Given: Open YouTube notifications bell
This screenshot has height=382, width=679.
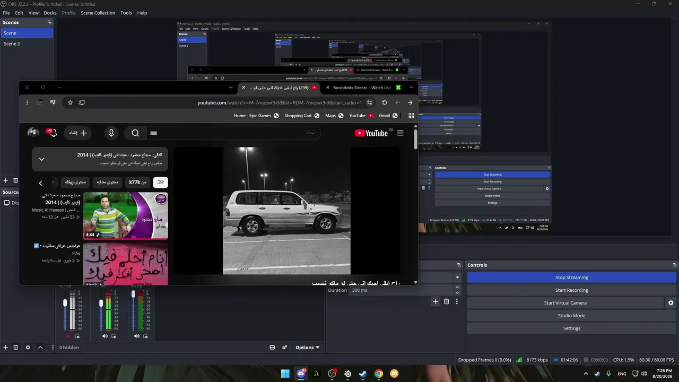Looking at the screenshot, I should coord(52,133).
